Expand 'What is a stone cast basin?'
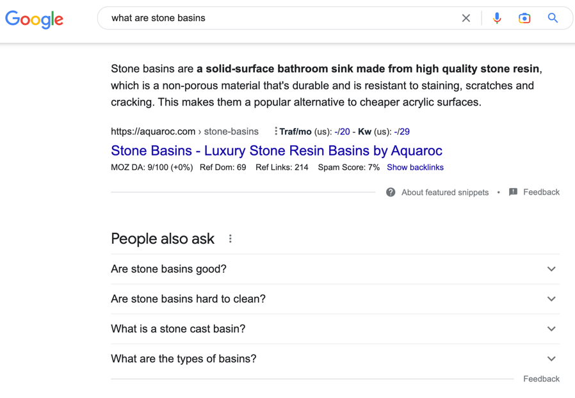The image size is (575, 398). (x=335, y=329)
